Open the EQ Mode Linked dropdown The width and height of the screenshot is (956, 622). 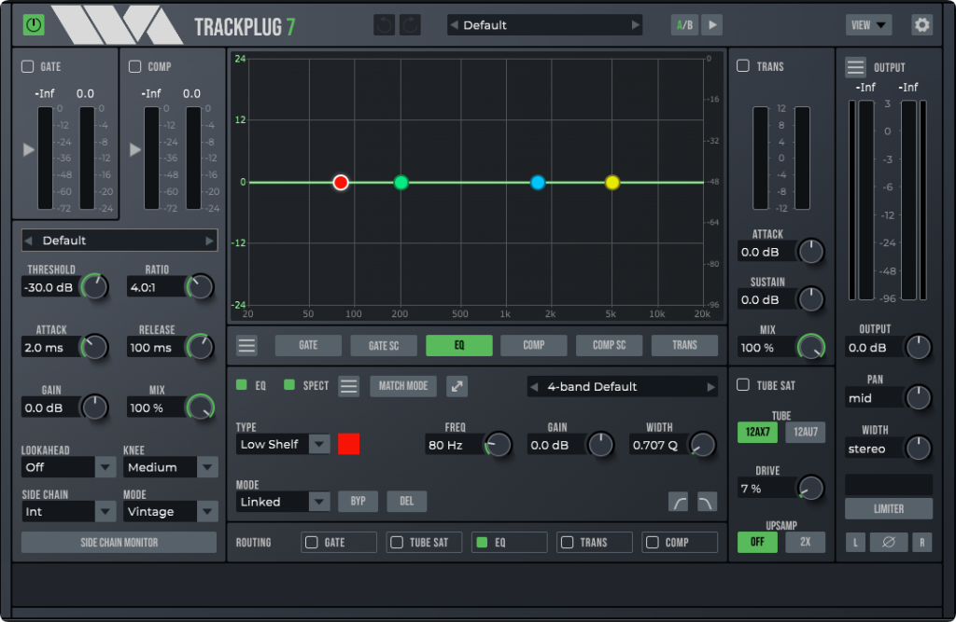click(283, 502)
